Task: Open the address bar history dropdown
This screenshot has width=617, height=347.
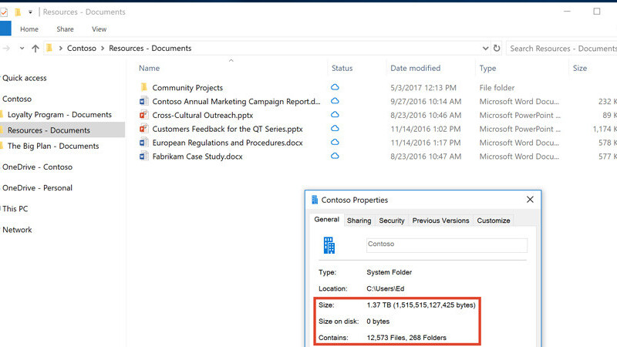Action: (x=484, y=48)
